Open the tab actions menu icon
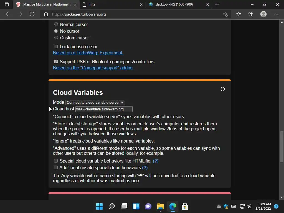 7,4
